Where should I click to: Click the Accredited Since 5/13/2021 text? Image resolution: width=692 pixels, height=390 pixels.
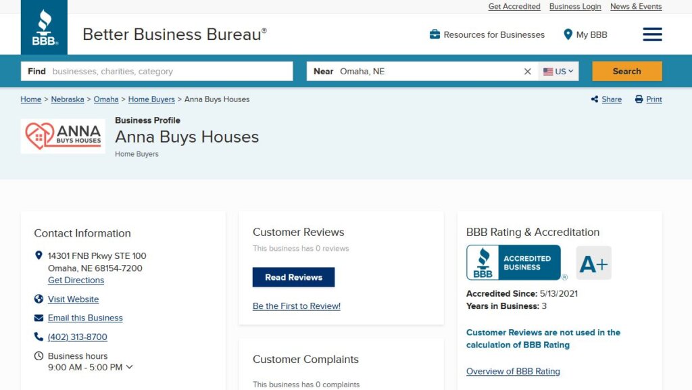click(522, 294)
